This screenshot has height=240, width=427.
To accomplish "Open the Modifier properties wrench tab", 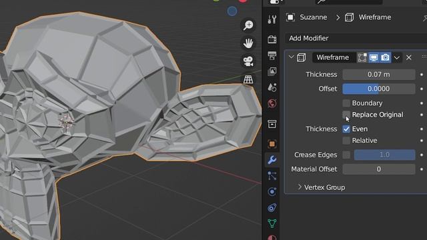I will point(272,160).
